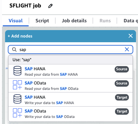Viewport: 138px width, 124px height.
Task: Open the Data quality tab
Action: 131,21
